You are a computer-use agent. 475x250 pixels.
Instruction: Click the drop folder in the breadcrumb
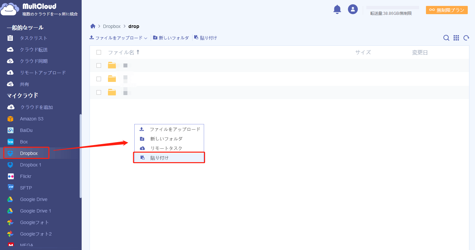[x=134, y=26]
